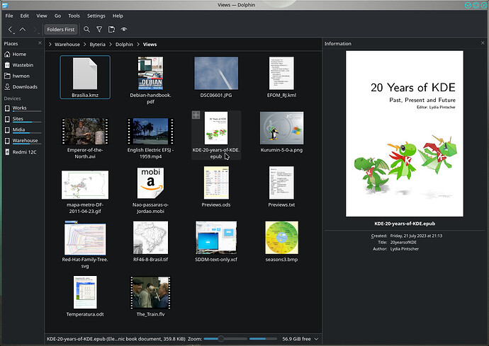Select the Kurumin-5-0-a.png thumbnail
Image resolution: width=489 pixels, height=346 pixels.
coord(283,127)
